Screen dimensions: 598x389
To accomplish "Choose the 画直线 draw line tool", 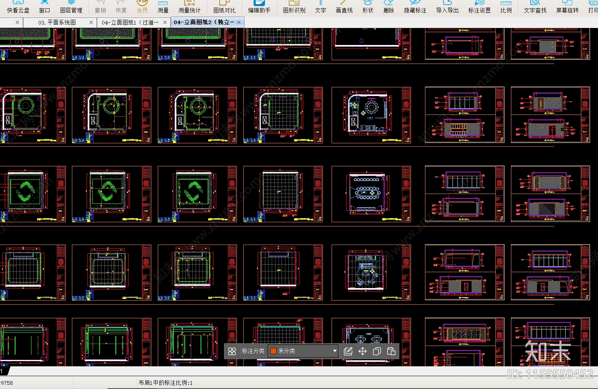I will click(344, 7).
